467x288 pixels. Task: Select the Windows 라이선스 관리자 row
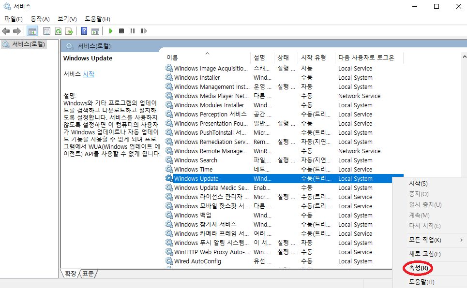pyautogui.click(x=278, y=197)
